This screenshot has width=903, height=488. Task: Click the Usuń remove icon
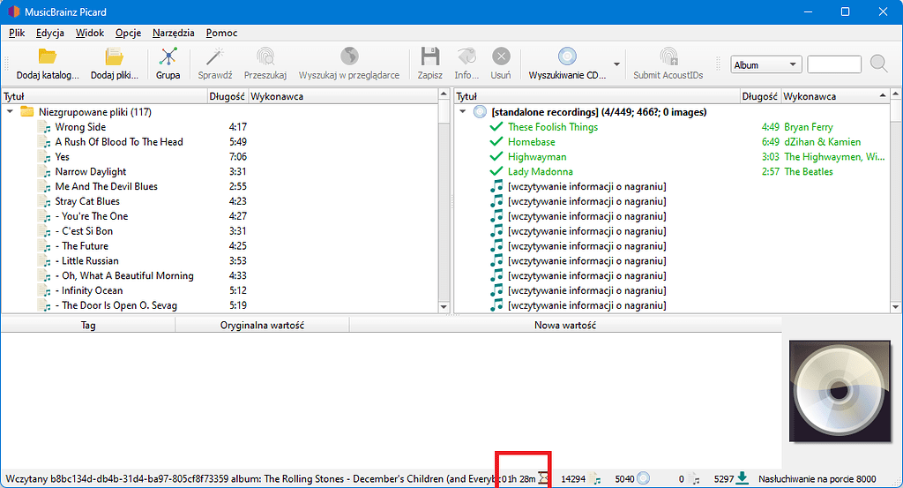[501, 56]
